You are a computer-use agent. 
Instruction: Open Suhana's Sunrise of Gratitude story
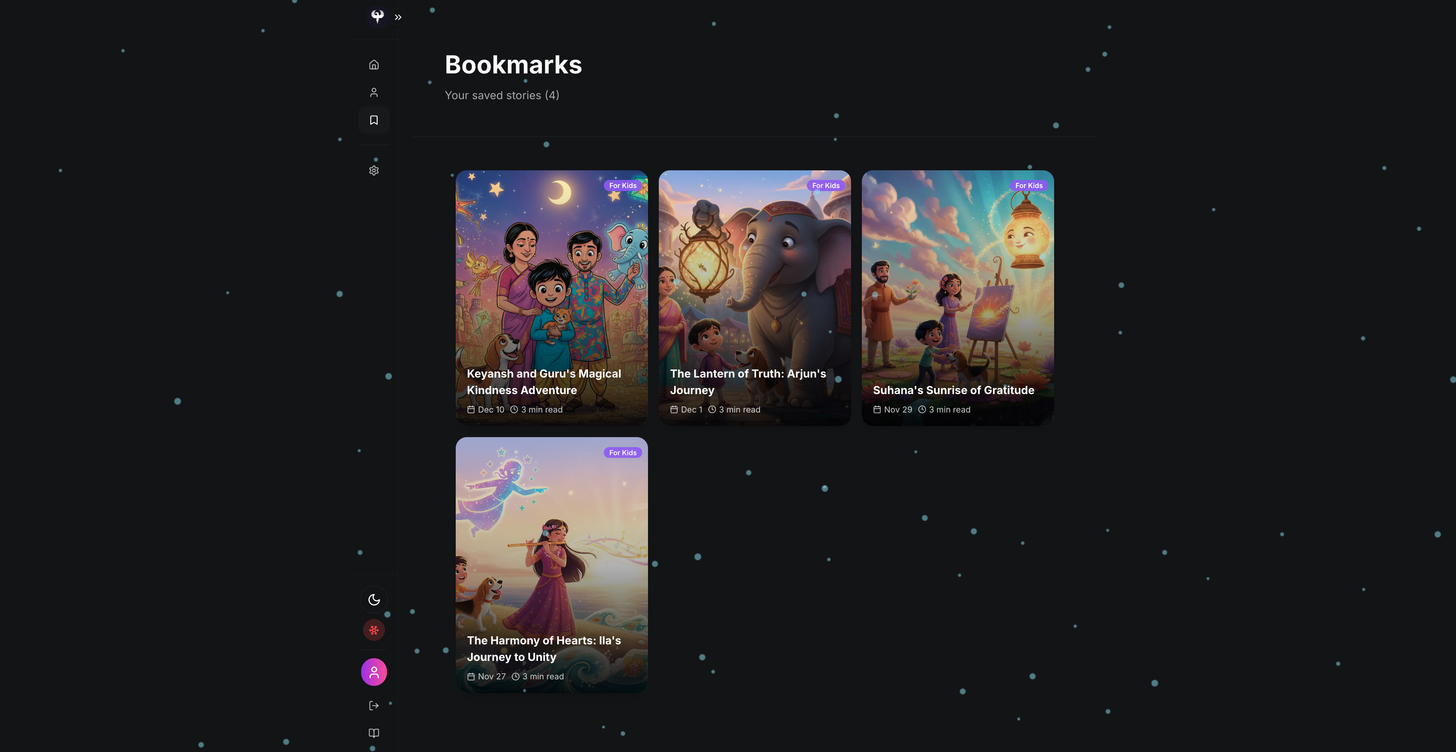958,298
